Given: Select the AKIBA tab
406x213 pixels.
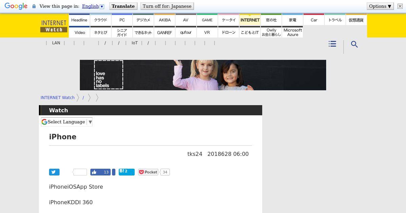Looking at the screenshot, I should pyautogui.click(x=164, y=20).
